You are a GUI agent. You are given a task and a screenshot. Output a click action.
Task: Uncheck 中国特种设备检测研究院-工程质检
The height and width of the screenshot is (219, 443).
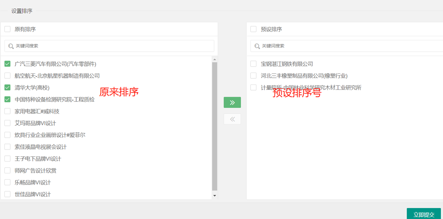pyautogui.click(x=8, y=100)
